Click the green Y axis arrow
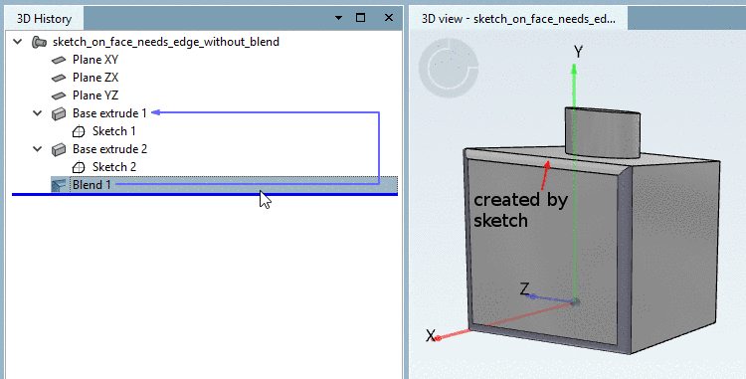 pyautogui.click(x=574, y=70)
